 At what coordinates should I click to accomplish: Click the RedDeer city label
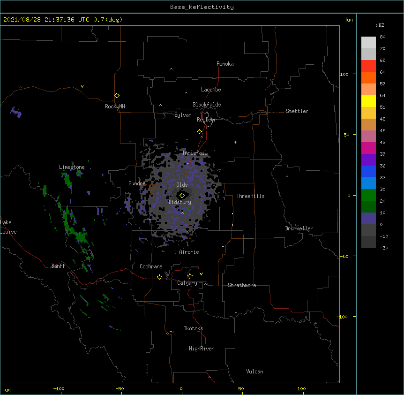coord(206,120)
